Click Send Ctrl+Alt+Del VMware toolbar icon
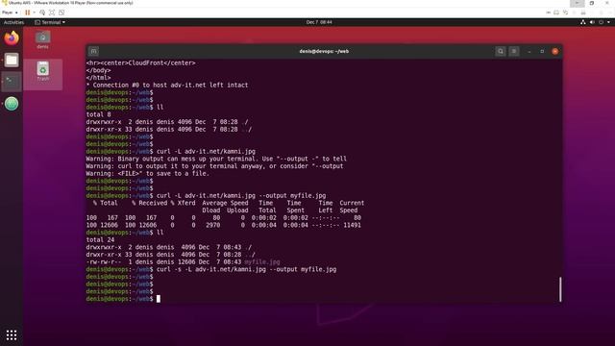 (42, 12)
